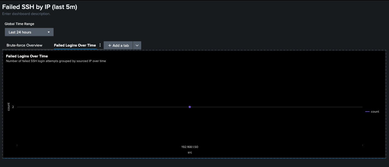Open the Last 24 hours time range dropdown
389x167 pixels.
pos(29,32)
